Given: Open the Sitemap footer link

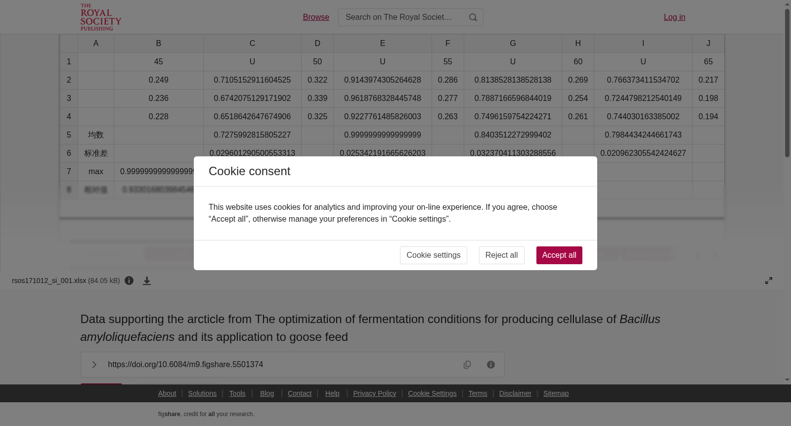Looking at the screenshot, I should coord(556,393).
